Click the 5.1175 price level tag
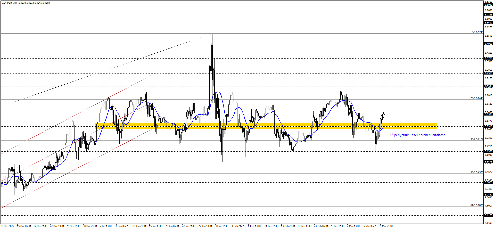The image size is (494, 229). pos(489,215)
